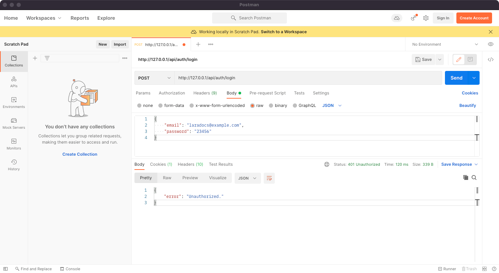Open the Collections sidebar panel
Image resolution: width=499 pixels, height=273 pixels.
click(14, 61)
